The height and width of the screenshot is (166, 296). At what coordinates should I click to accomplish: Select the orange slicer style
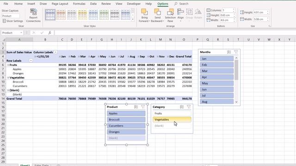tap(61, 15)
